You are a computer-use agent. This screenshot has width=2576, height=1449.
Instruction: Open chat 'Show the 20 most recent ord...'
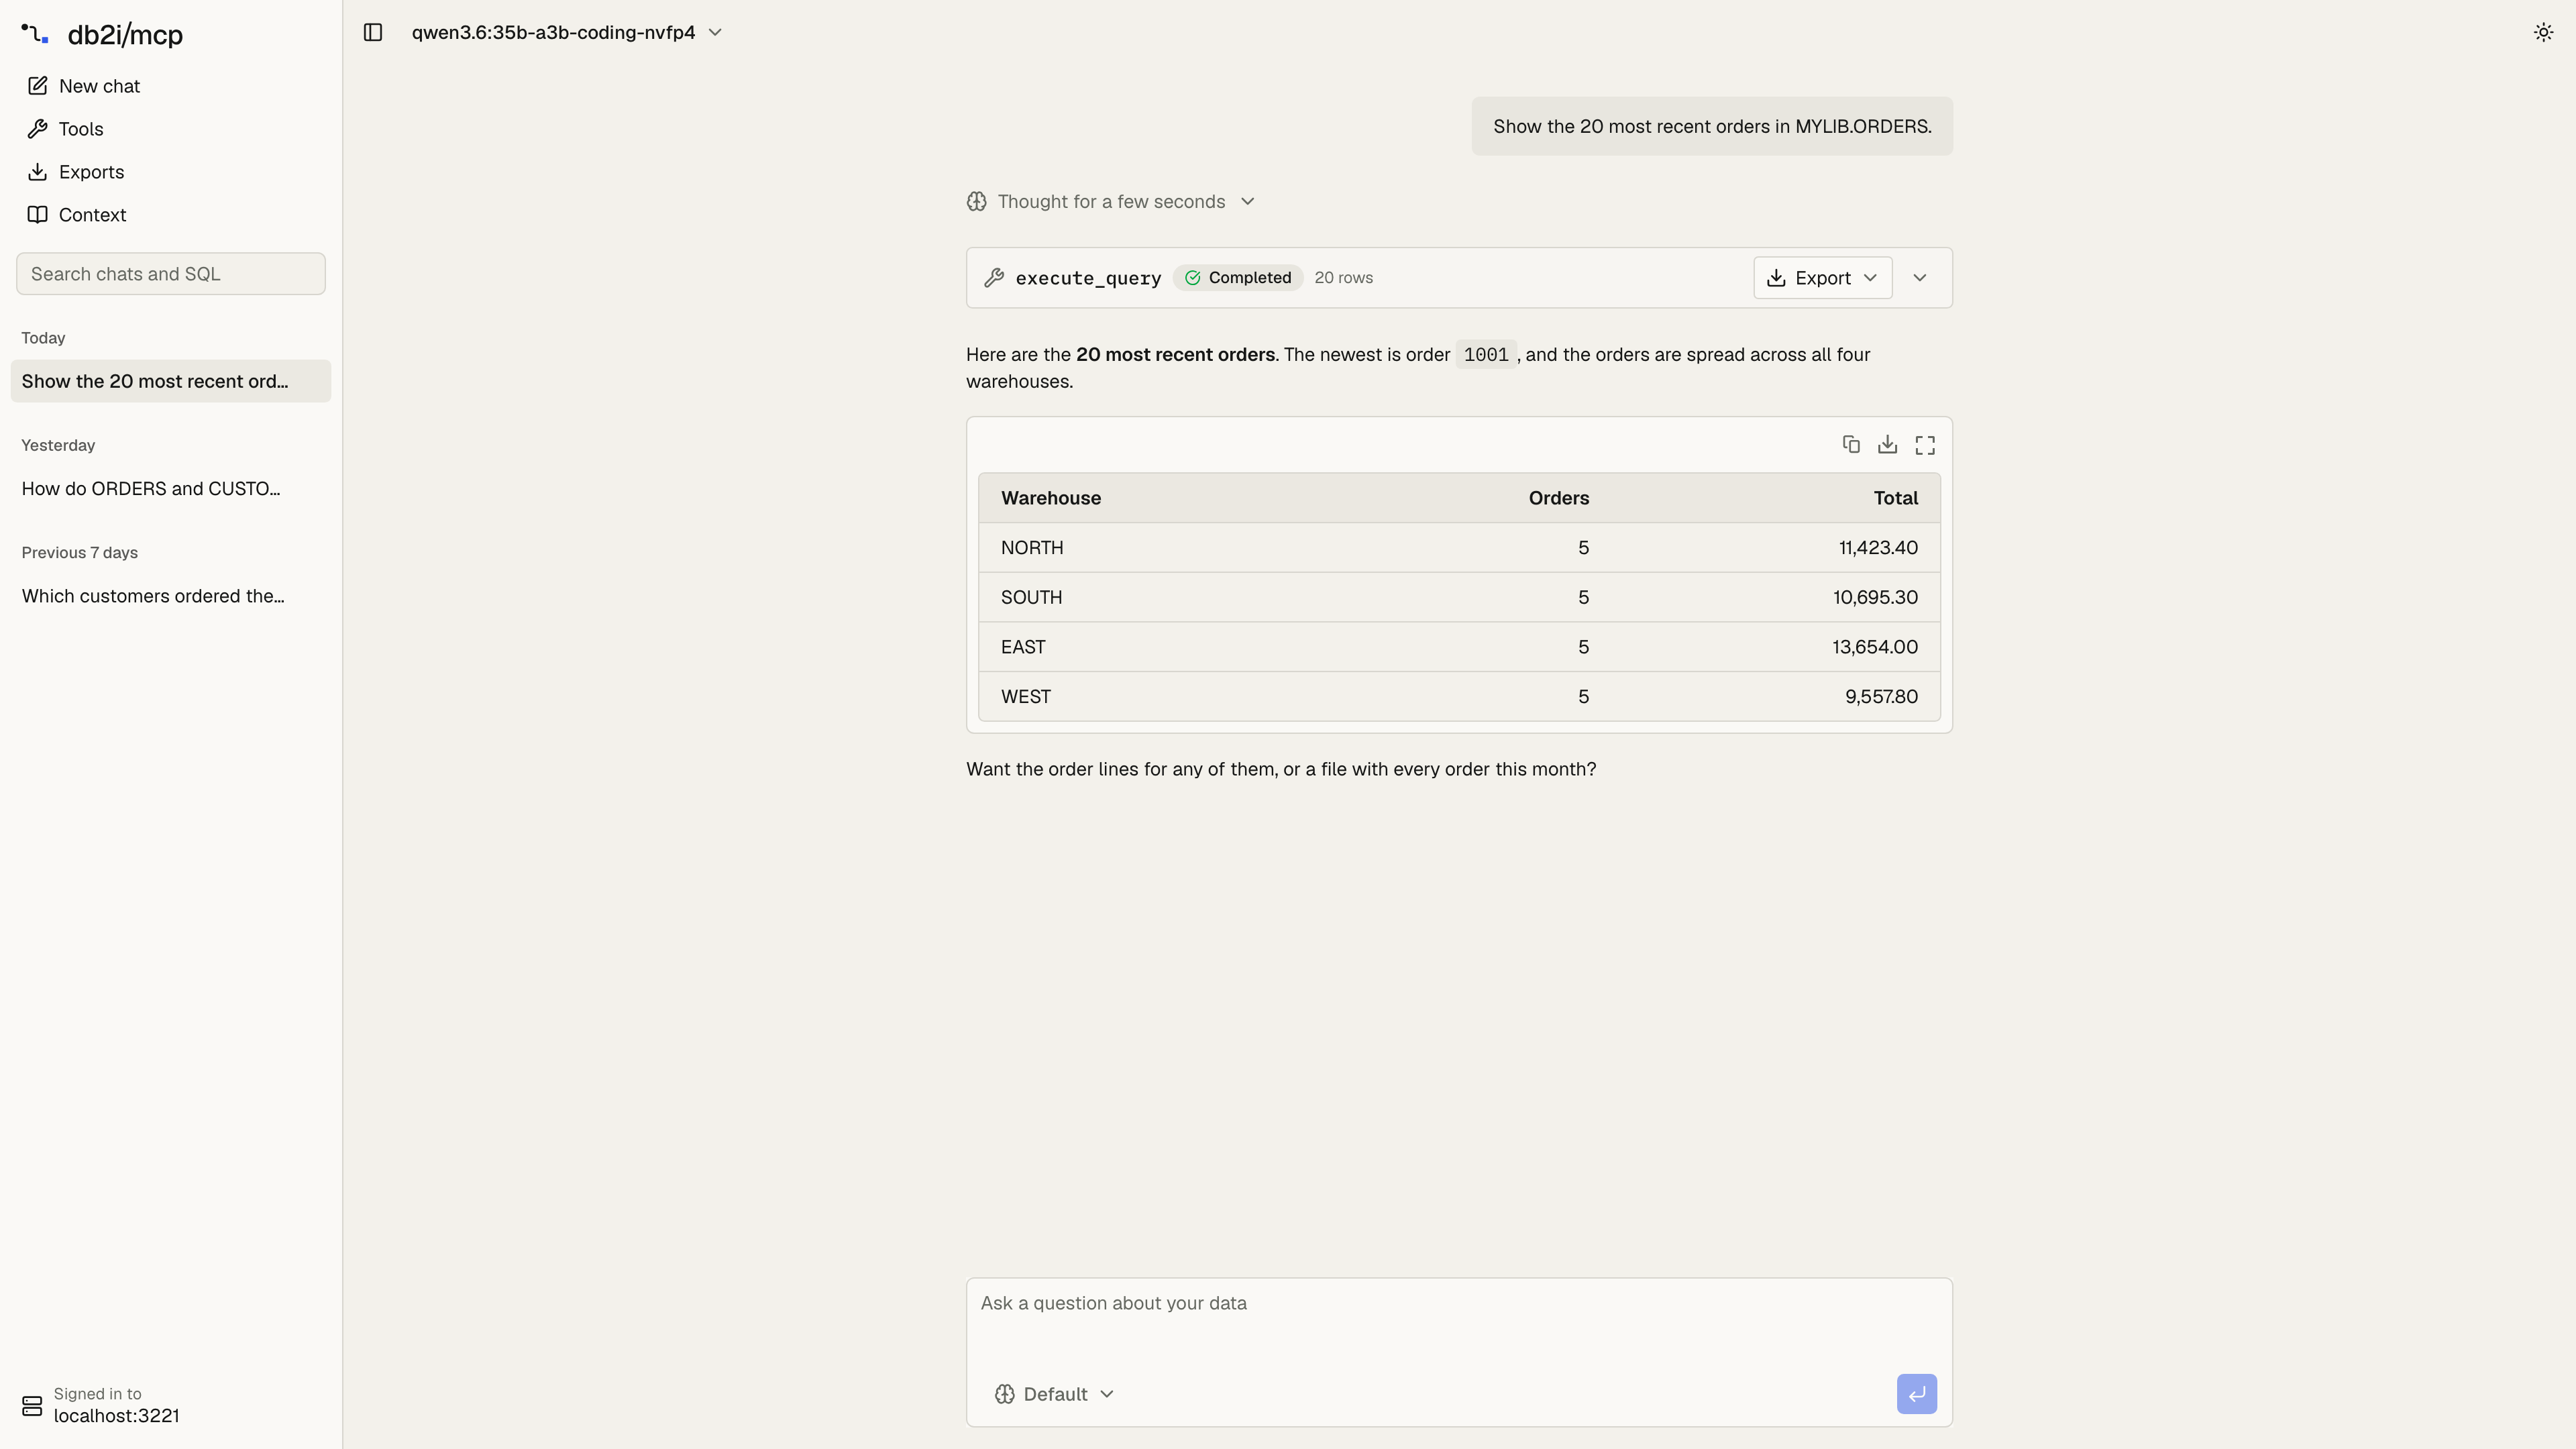(x=171, y=381)
